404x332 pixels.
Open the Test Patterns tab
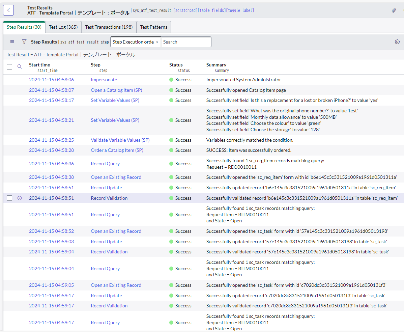pyautogui.click(x=153, y=27)
